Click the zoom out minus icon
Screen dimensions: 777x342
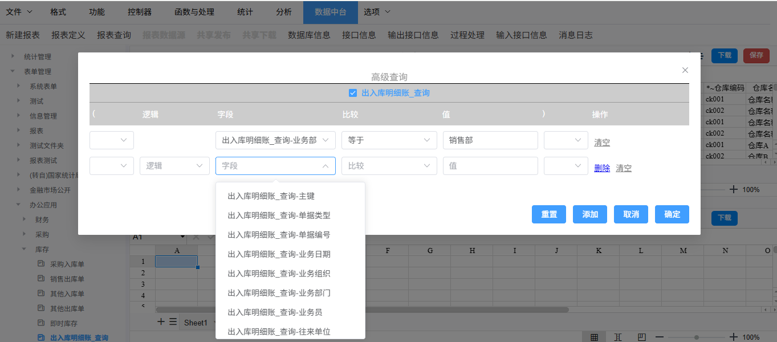(659, 337)
